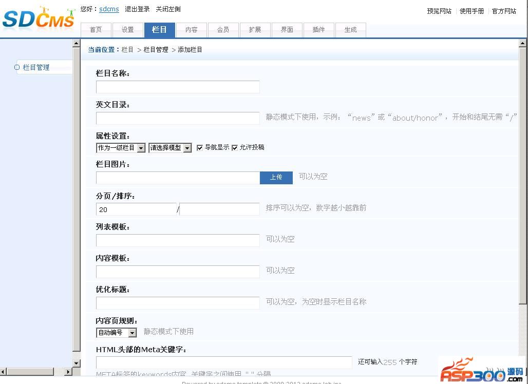Image resolution: width=528 pixels, height=384 pixels.
Task: Focus the 内容模板 input field
Action: (x=178, y=272)
